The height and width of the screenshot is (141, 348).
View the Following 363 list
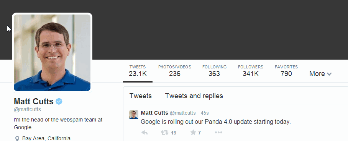point(214,71)
